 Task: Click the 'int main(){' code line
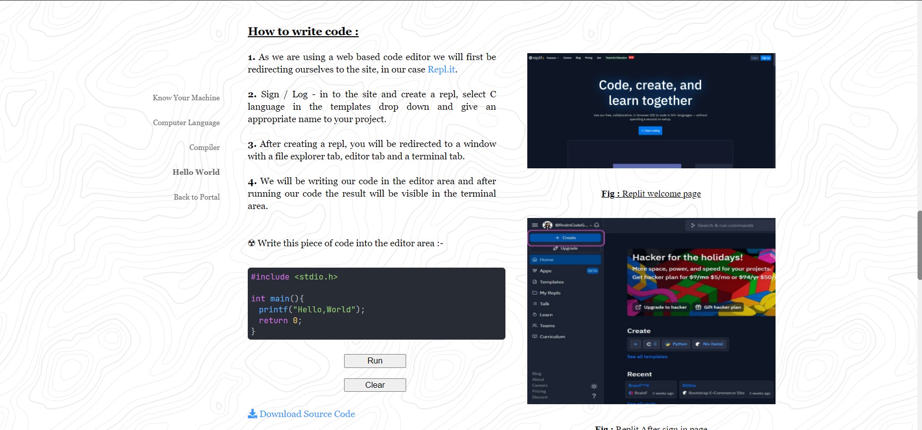pos(277,299)
